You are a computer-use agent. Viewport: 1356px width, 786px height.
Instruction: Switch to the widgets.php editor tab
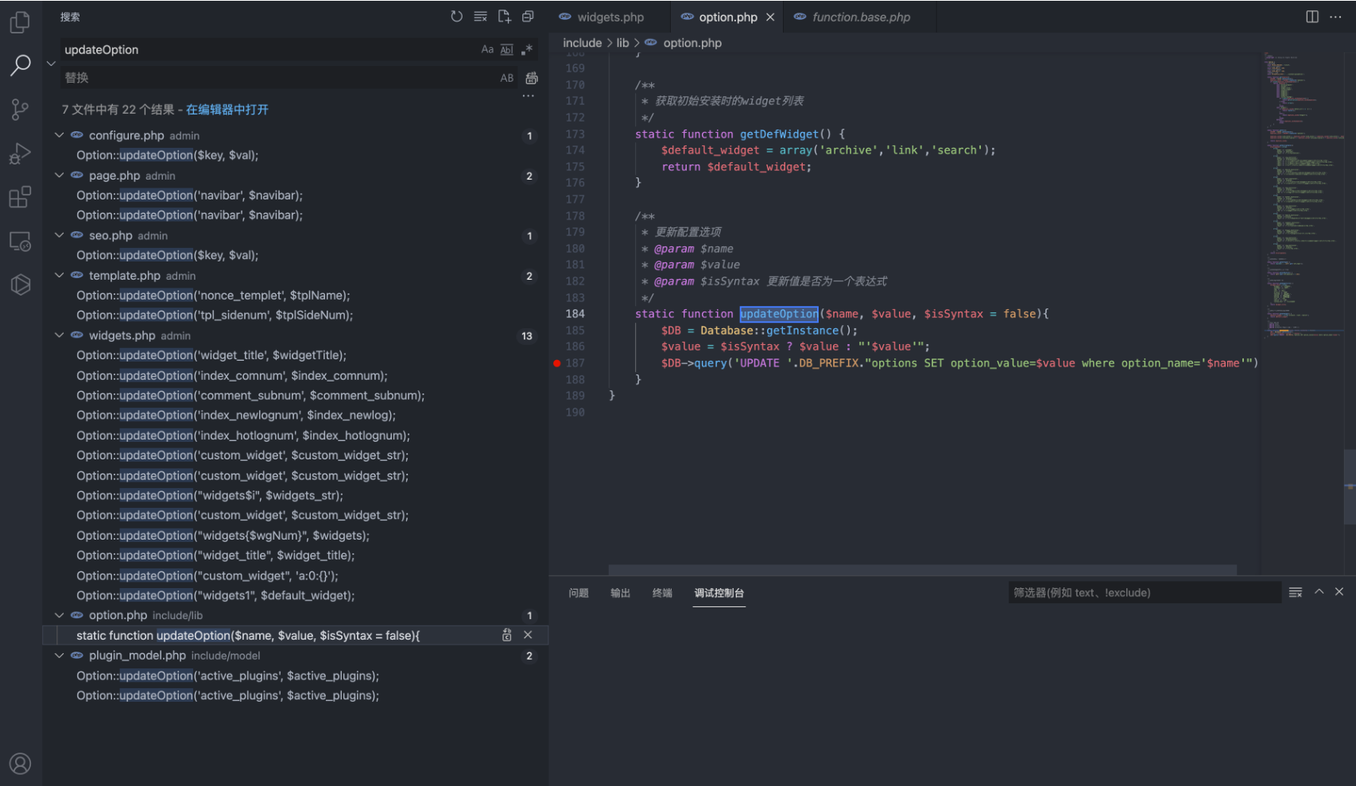[610, 17]
